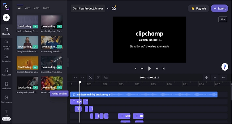Click the Export button
The width and height of the screenshot is (232, 124).
point(219,8)
